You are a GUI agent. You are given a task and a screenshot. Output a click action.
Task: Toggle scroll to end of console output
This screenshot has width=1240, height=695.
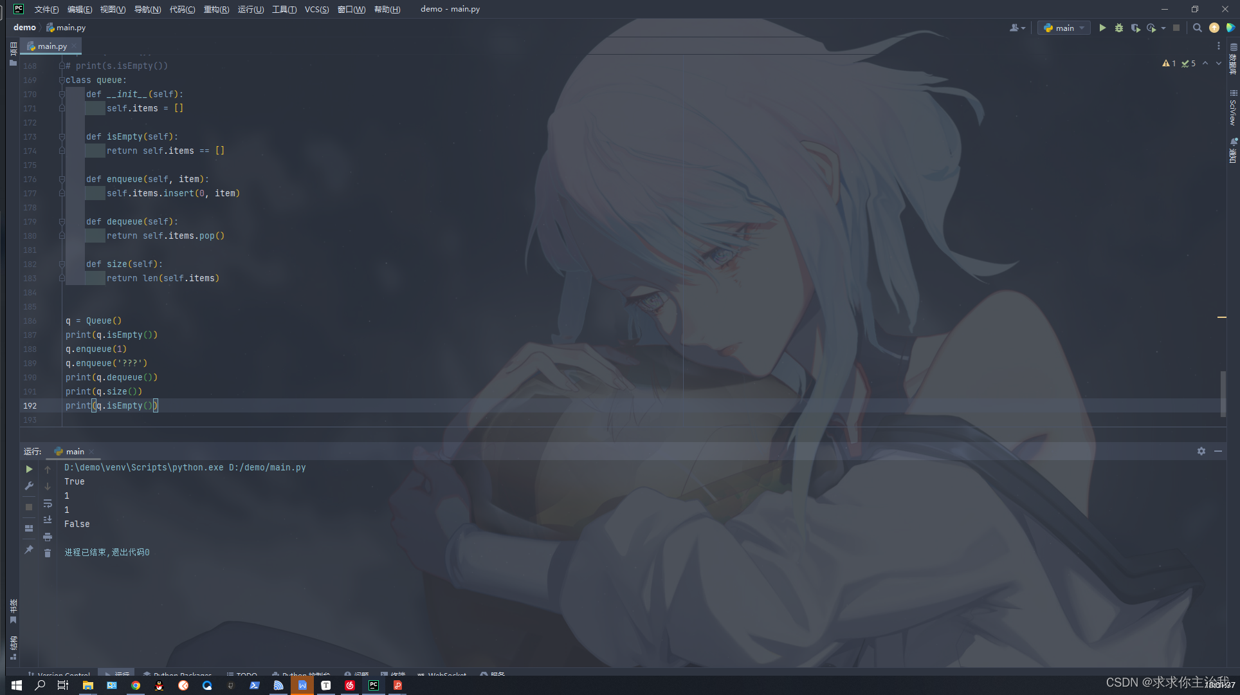pos(48,519)
